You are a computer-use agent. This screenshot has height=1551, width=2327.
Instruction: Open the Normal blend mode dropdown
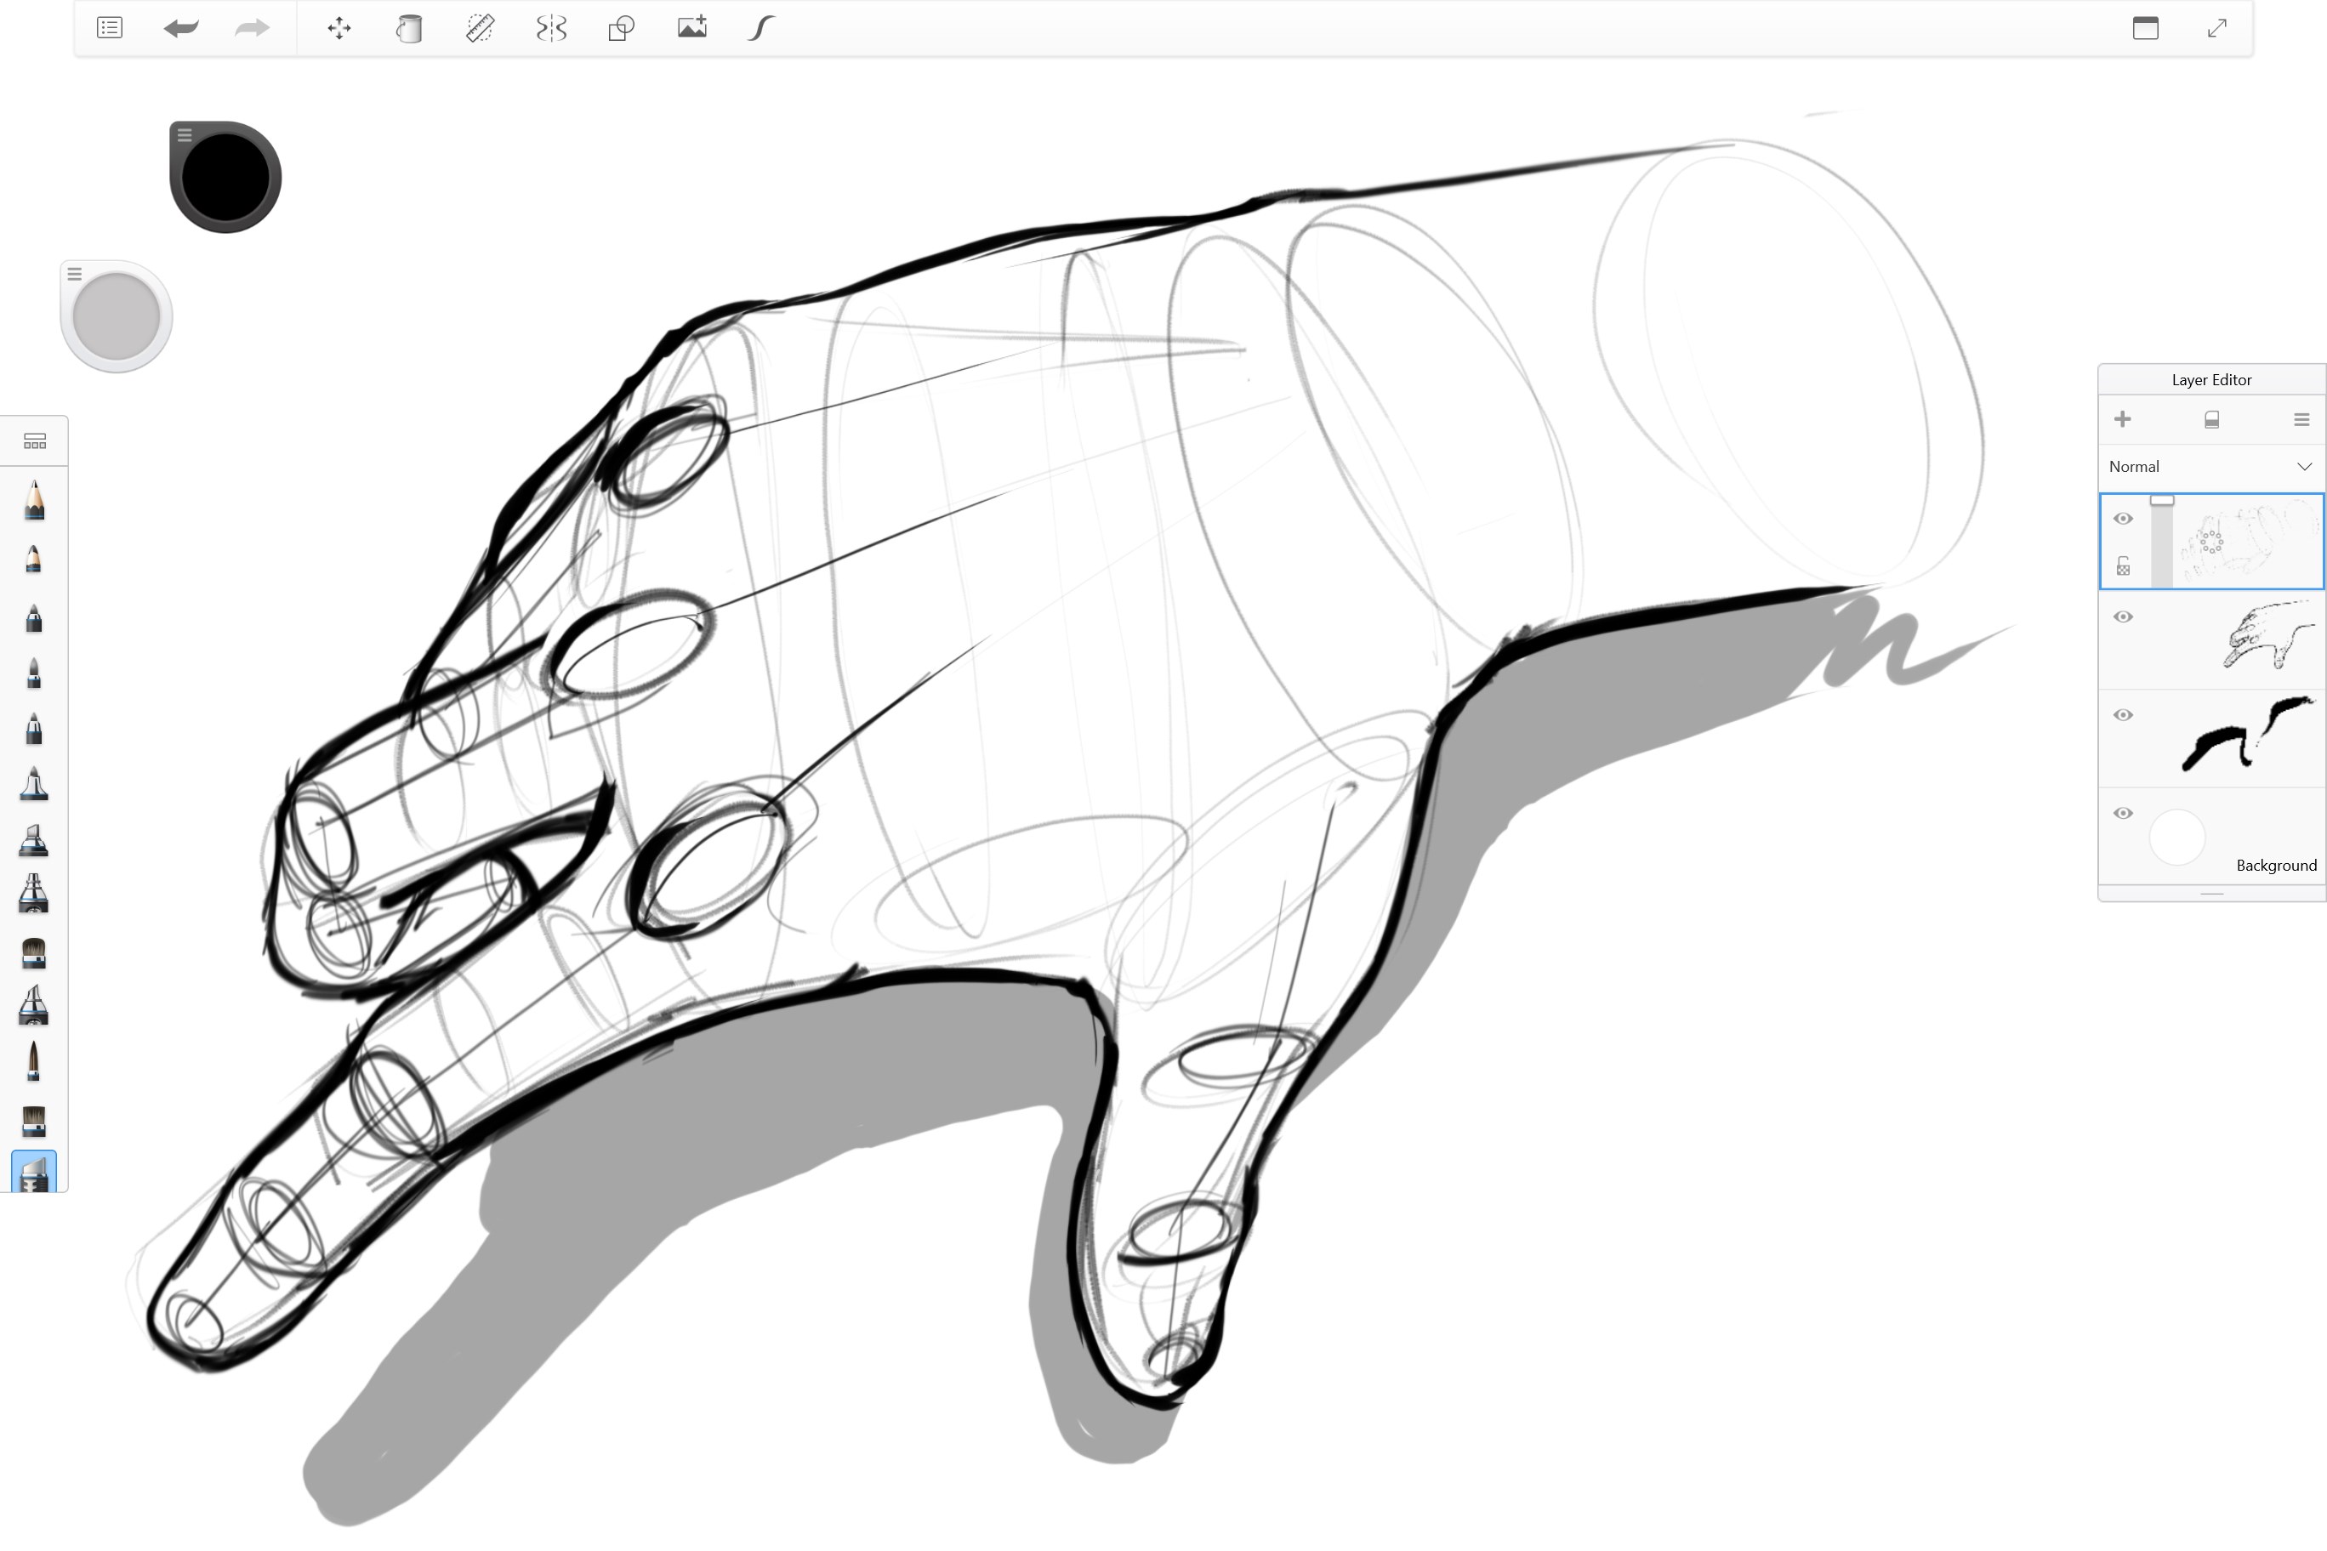point(2210,465)
